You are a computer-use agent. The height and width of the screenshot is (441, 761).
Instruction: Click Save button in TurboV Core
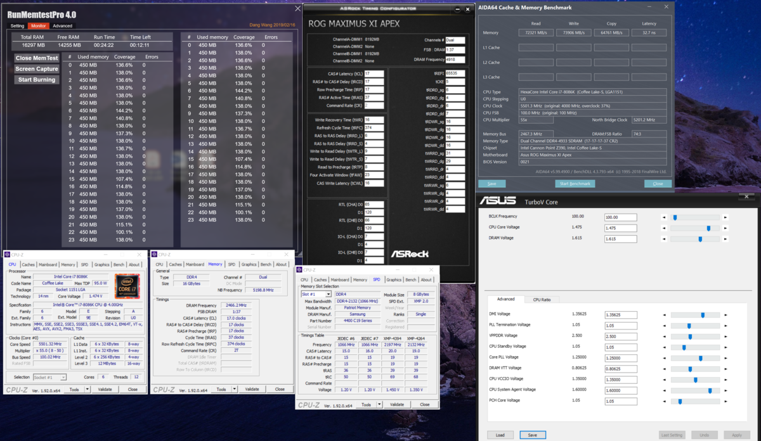tap(533, 435)
